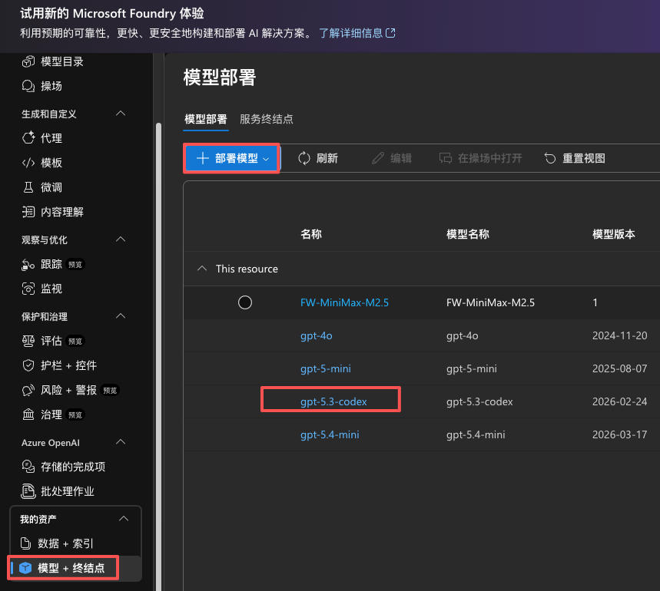This screenshot has height=591, width=660.
Task: Click the external link icon after 了解详细信息
Action: pyautogui.click(x=390, y=33)
